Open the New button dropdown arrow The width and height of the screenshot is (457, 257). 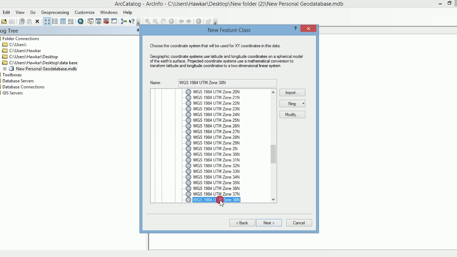point(303,104)
